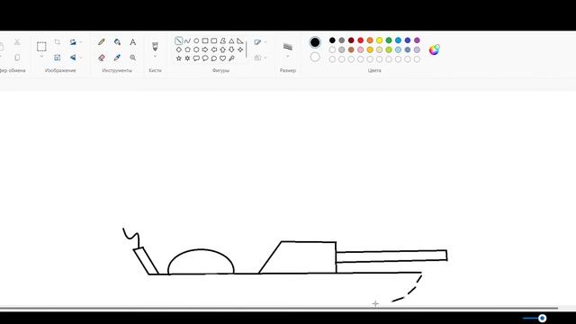
Task: Choose the Brushes tool
Action: click(155, 46)
